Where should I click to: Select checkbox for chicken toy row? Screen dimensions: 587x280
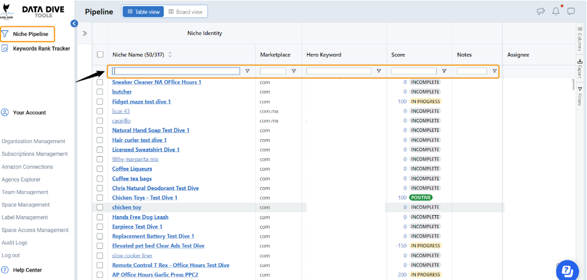click(x=100, y=207)
